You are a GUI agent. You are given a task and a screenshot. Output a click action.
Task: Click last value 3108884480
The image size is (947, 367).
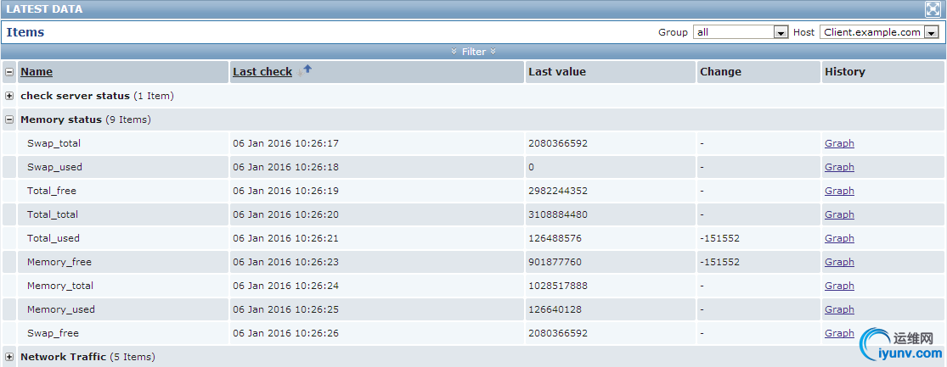click(x=557, y=214)
